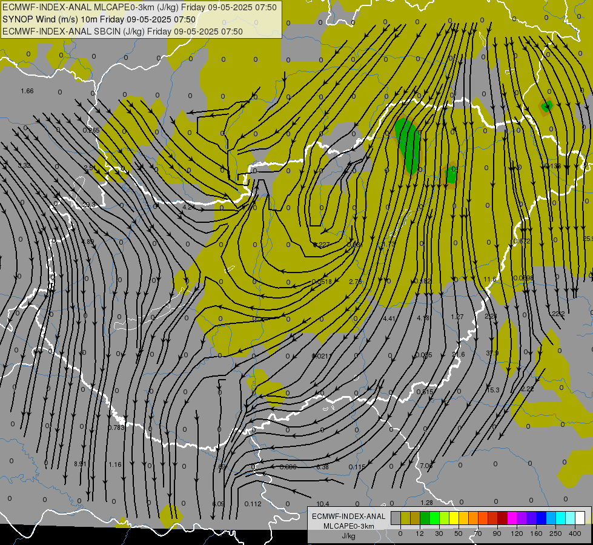593x545 pixels.
Task: Click the dark green legend swatch right of the 12 mark
Action: 425,518
